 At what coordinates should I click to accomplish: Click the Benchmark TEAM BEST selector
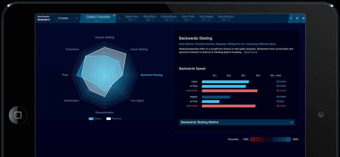coord(44,18)
